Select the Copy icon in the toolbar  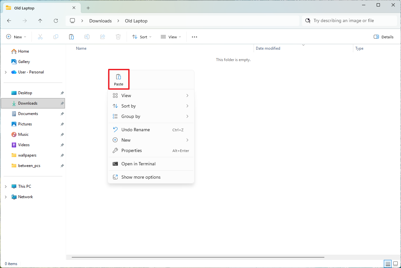click(56, 36)
